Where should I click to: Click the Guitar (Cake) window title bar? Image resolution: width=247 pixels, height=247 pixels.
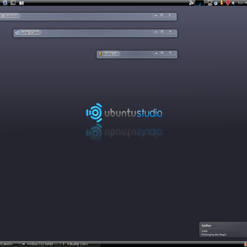coord(95,33)
